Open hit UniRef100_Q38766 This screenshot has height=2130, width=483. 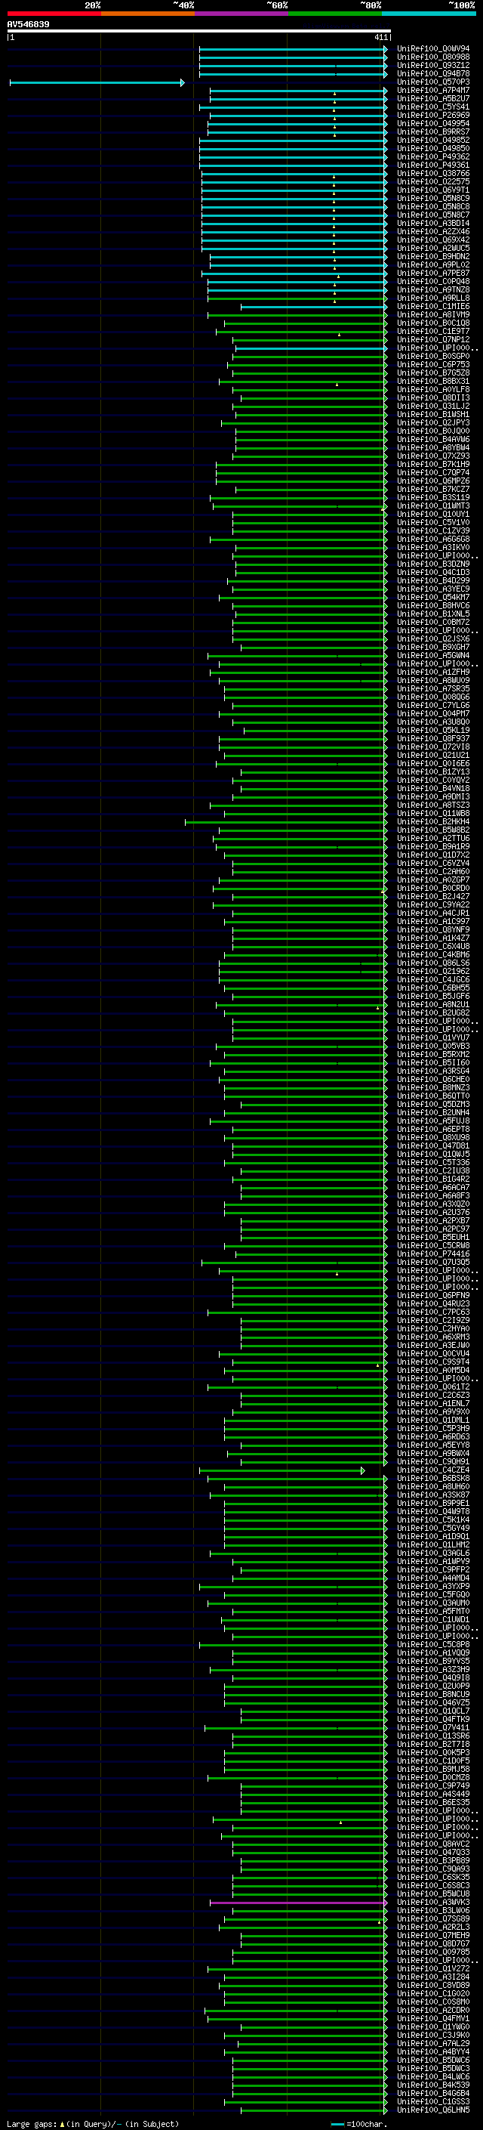tap(433, 174)
